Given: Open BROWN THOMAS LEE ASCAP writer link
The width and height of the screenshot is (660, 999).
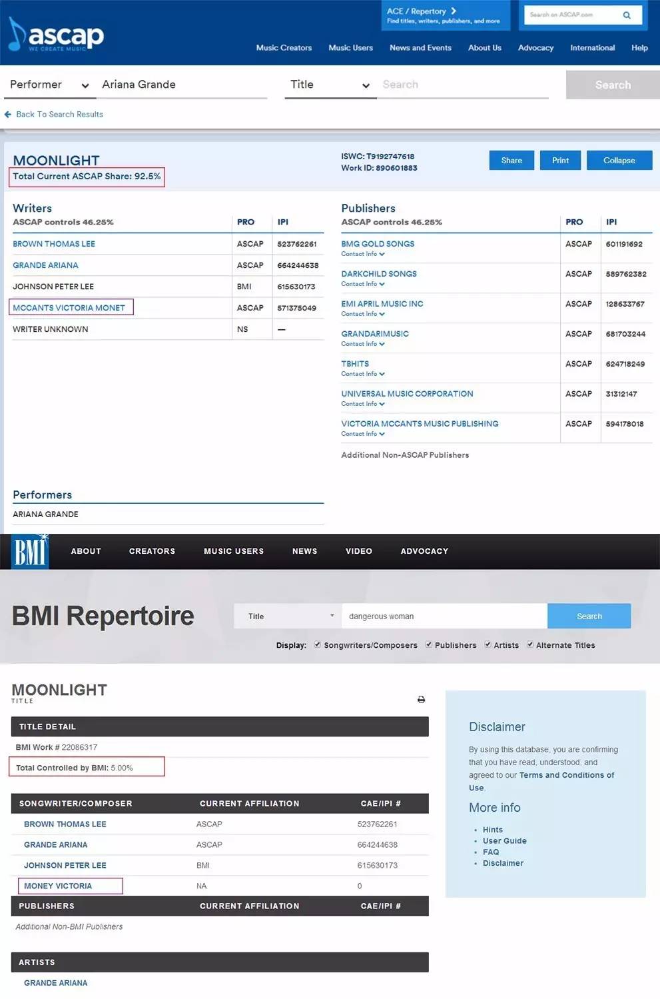Looking at the screenshot, I should tap(54, 244).
